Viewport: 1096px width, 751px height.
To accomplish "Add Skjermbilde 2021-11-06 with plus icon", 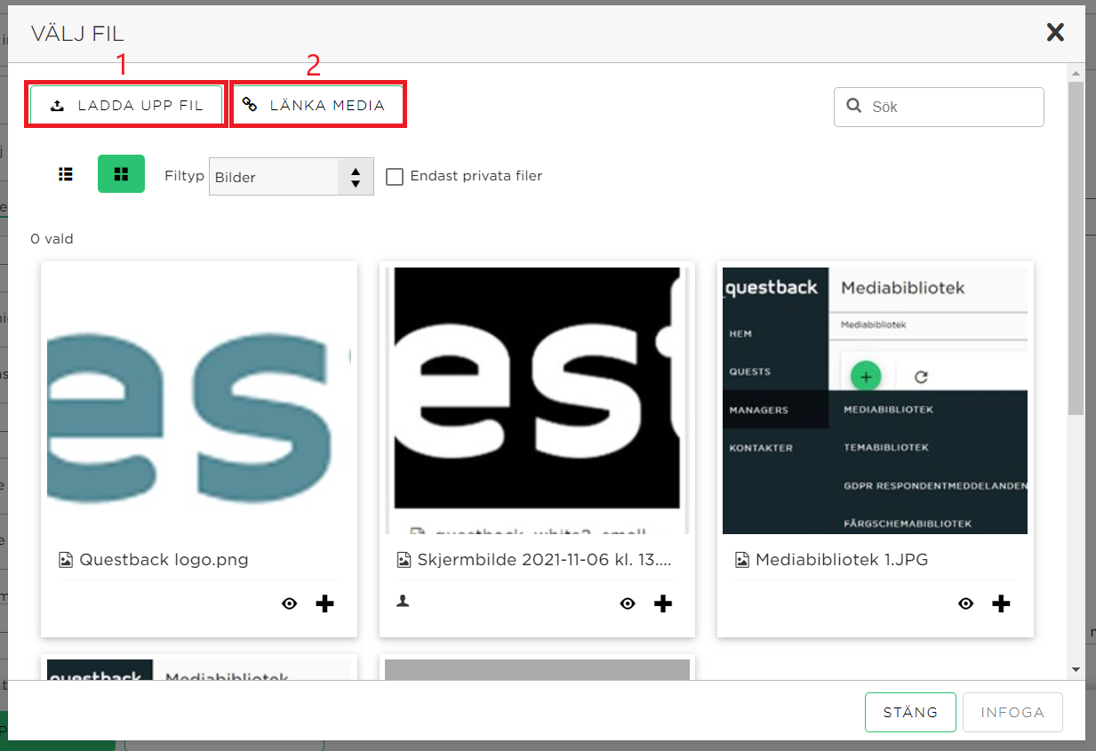I will [x=663, y=604].
